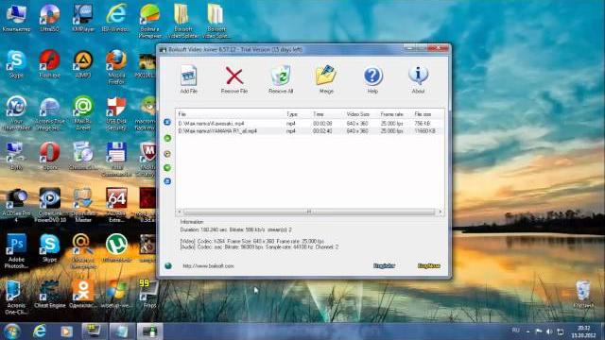Click the red X Remove File icon
Image resolution: width=605 pixels, height=340 pixels.
pos(234,76)
